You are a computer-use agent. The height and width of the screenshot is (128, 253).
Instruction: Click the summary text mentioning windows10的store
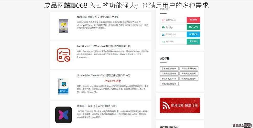coord(113,25)
